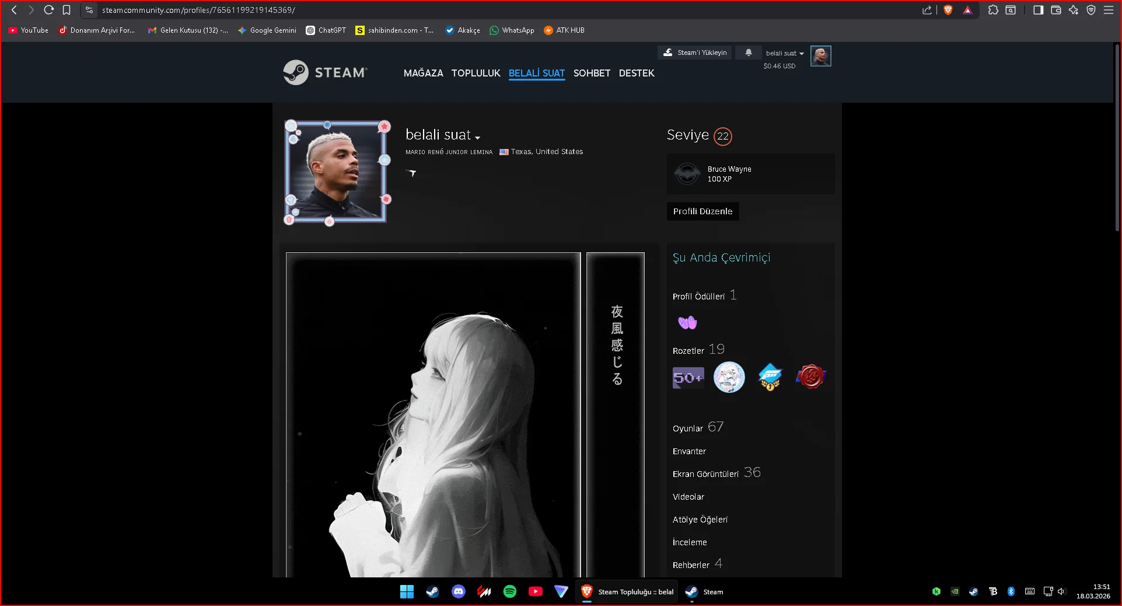Open the Ekran Görüntüleri link
This screenshot has height=606, width=1122.
coord(705,474)
